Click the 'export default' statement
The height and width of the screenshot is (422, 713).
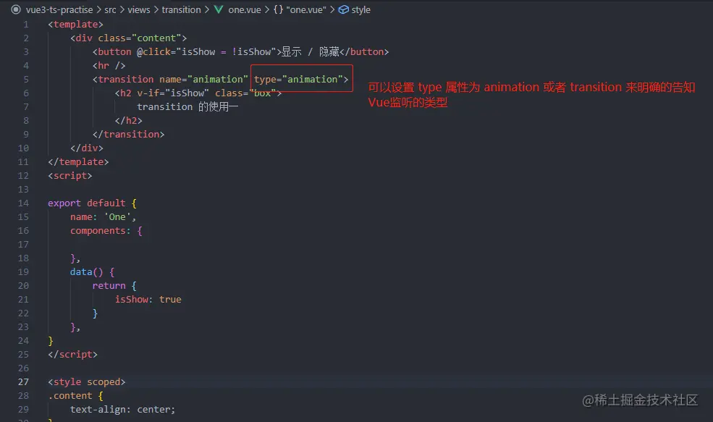tap(86, 203)
